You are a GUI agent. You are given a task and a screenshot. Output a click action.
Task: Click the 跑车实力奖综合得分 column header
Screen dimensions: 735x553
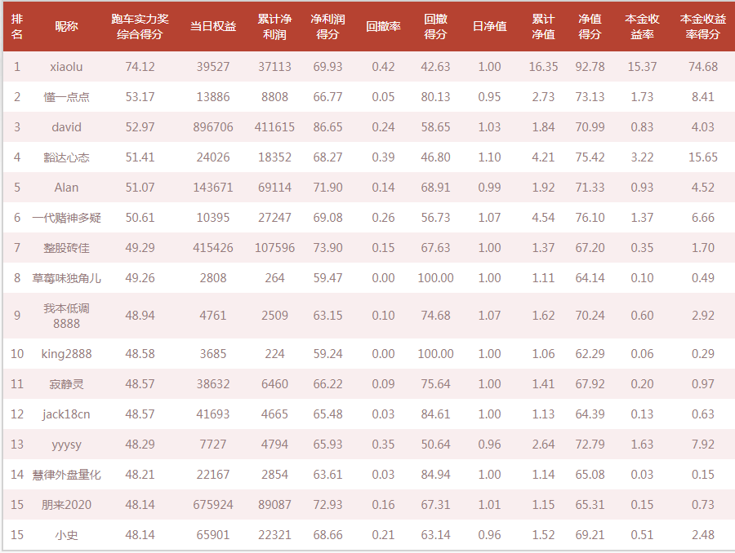coord(140,26)
